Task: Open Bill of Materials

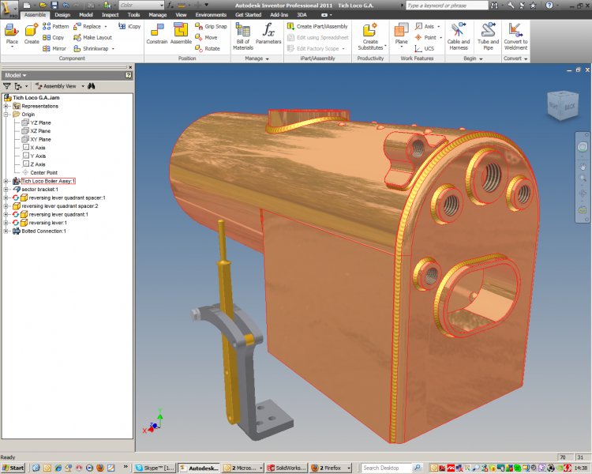Action: coord(244,35)
